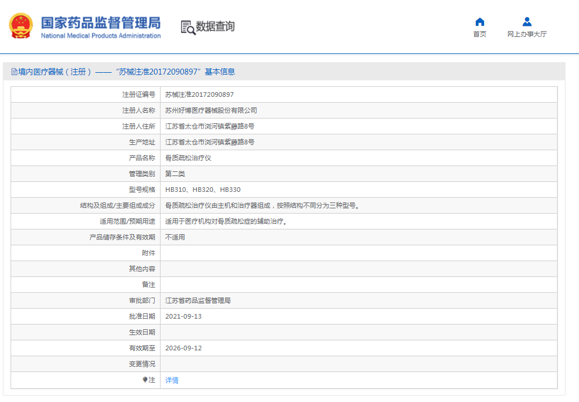Click the 网上办事大厅 person icon
Viewport: 579px width, 402px height.
[x=527, y=22]
